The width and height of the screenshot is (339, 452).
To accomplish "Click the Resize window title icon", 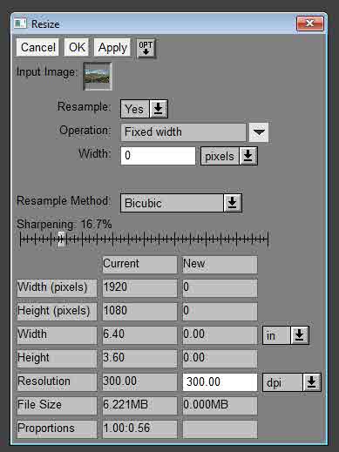I will [20, 24].
